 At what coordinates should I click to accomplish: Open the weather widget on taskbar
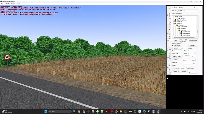tap(7, 111)
